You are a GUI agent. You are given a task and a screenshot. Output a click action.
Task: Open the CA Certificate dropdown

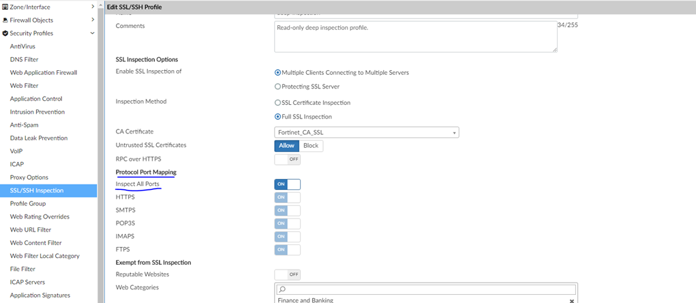coord(366,132)
